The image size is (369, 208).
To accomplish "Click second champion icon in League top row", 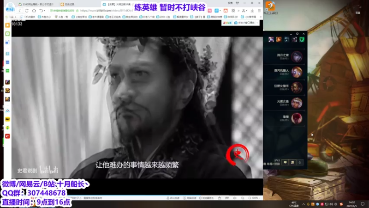I will (279, 39).
